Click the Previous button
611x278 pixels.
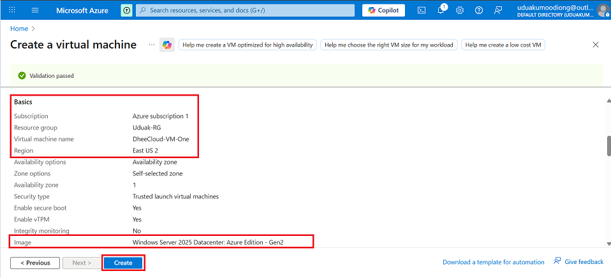[35, 263]
